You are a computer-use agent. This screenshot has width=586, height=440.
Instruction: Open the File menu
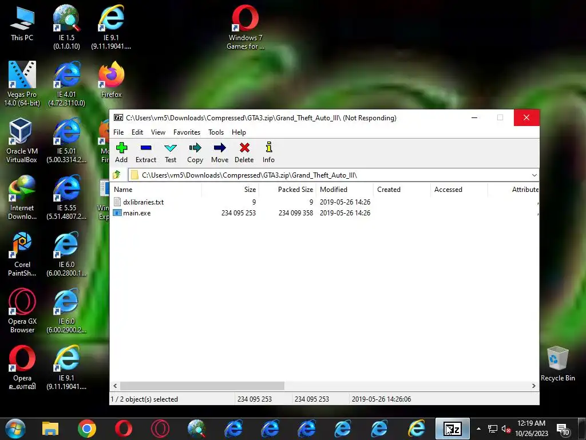point(118,132)
